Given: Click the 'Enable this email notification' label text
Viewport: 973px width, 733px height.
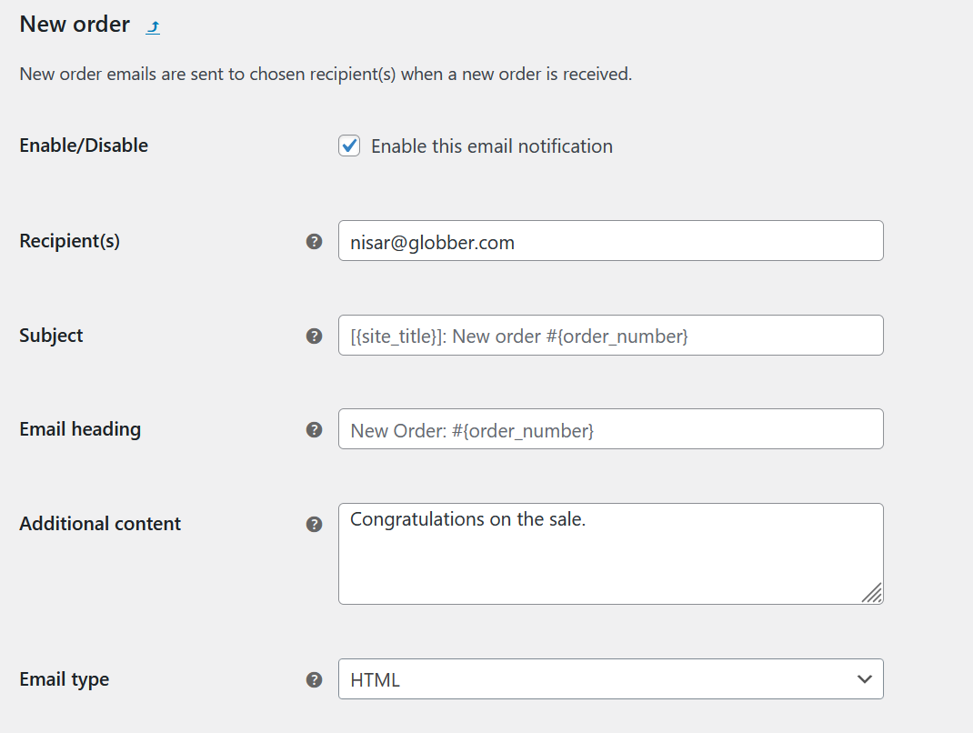Looking at the screenshot, I should point(491,146).
